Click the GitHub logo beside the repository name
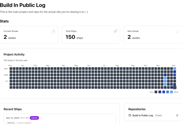The height and width of the screenshot is (125, 182). (130, 115)
